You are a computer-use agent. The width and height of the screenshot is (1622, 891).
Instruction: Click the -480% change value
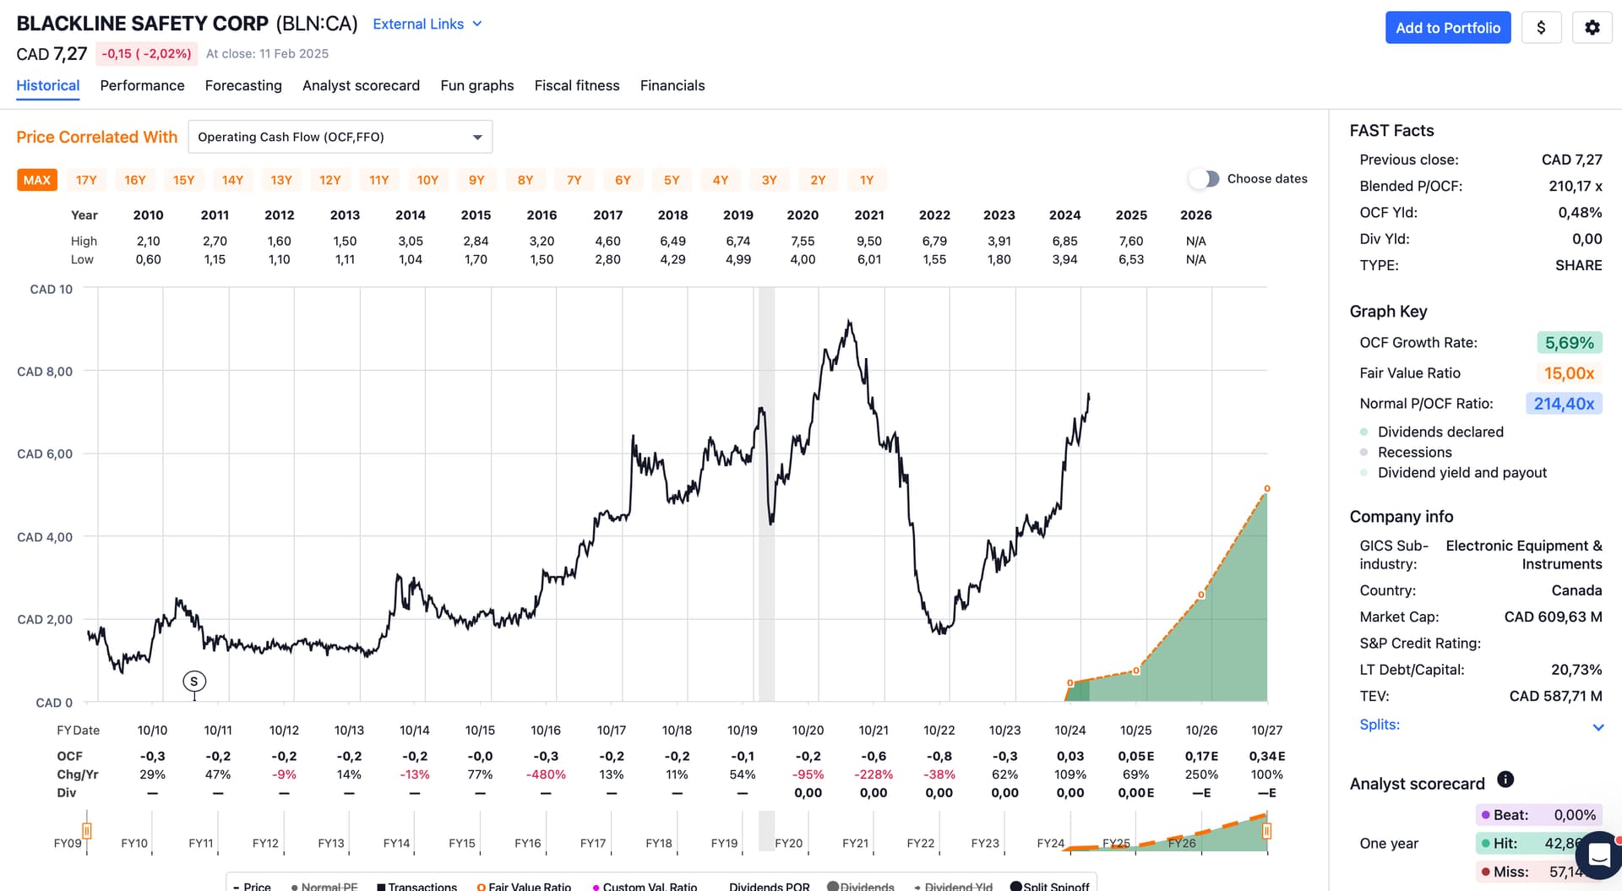tap(546, 774)
